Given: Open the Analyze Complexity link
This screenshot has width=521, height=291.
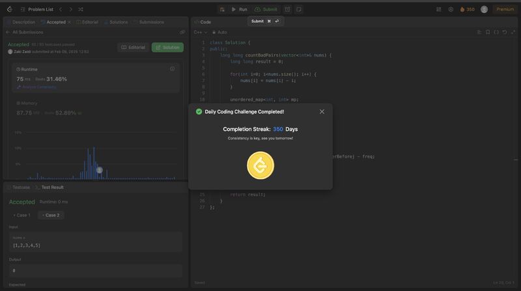Looking at the screenshot, I should click(x=36, y=87).
